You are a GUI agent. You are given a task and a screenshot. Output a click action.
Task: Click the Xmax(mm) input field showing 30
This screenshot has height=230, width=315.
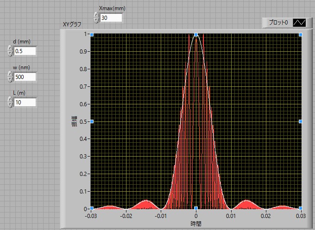111,18
